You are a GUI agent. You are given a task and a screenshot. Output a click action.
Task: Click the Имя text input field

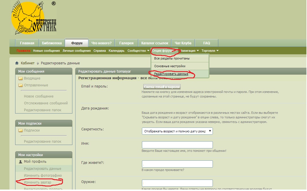point(177,145)
